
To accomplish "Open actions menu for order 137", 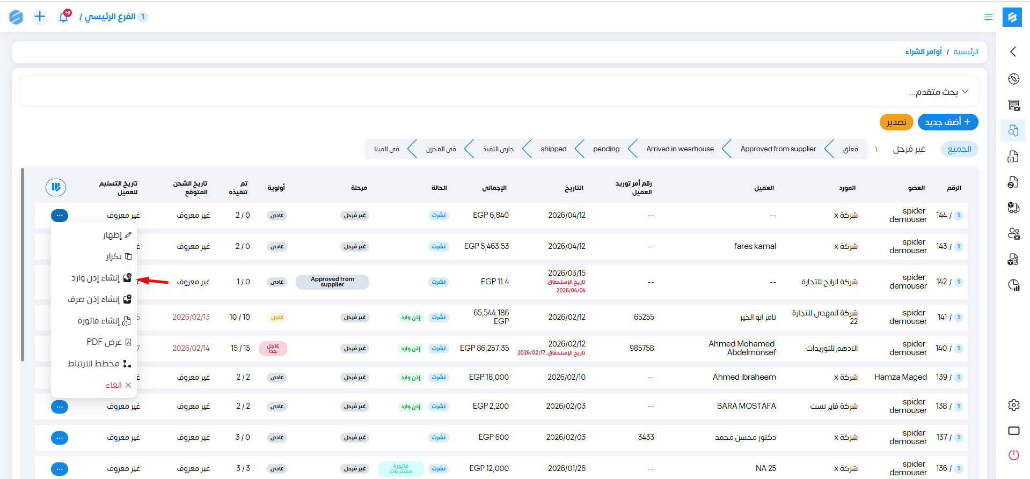I will 60,438.
